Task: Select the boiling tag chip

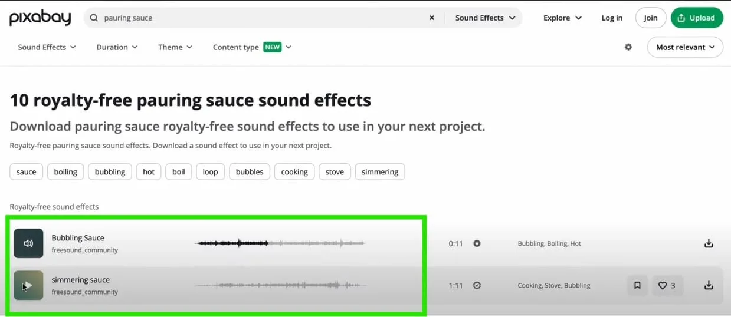Action: (65, 172)
